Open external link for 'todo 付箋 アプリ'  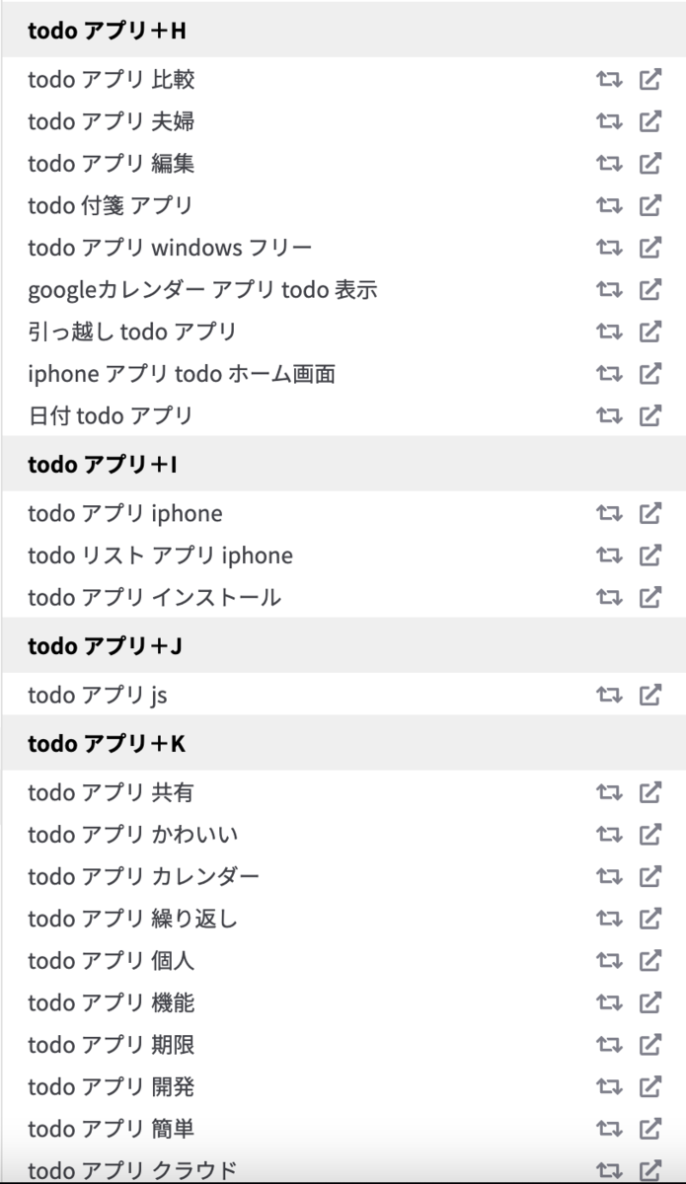[x=649, y=205]
